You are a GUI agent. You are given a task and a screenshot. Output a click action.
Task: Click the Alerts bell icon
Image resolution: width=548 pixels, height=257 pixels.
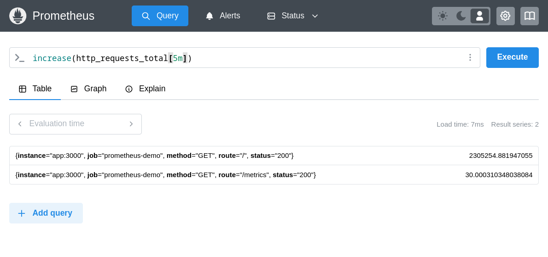pos(210,16)
